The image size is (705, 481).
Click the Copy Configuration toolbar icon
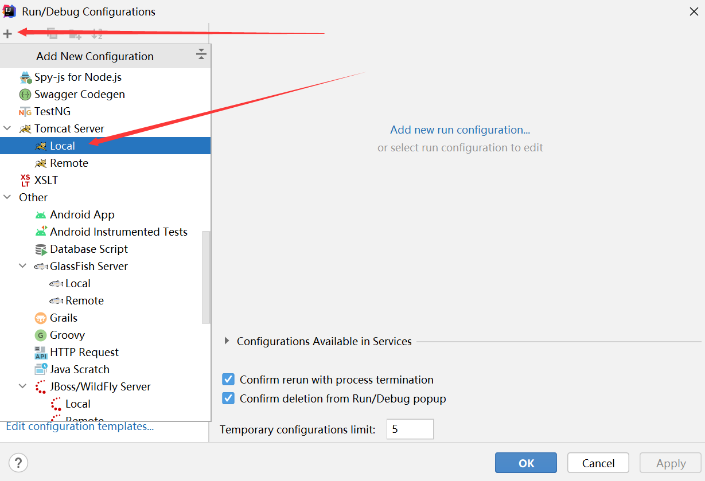52,34
